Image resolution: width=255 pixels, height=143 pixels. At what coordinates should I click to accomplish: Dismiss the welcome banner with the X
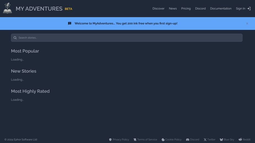247,24
